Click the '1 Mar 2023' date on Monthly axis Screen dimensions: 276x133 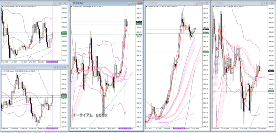click(23, 62)
